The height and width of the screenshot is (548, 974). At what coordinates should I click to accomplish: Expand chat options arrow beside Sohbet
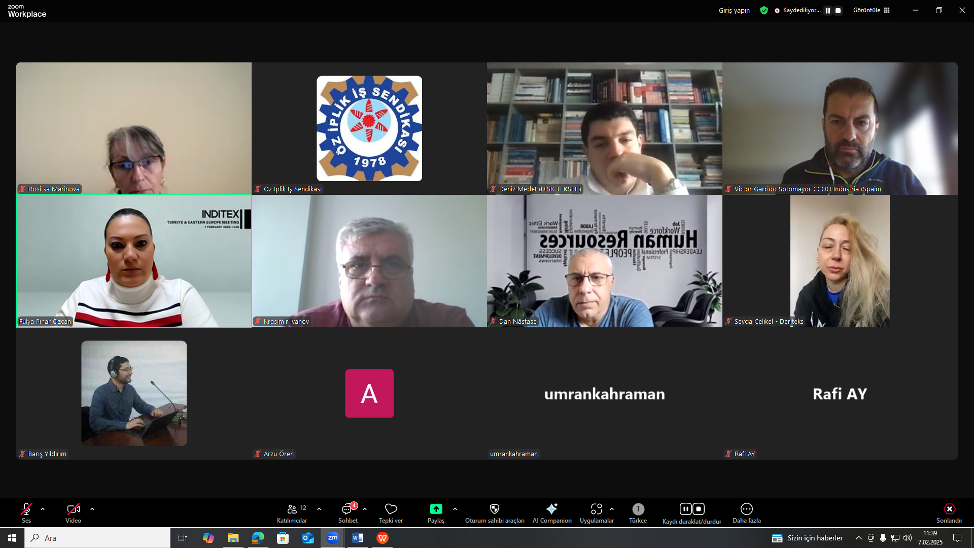tap(365, 509)
